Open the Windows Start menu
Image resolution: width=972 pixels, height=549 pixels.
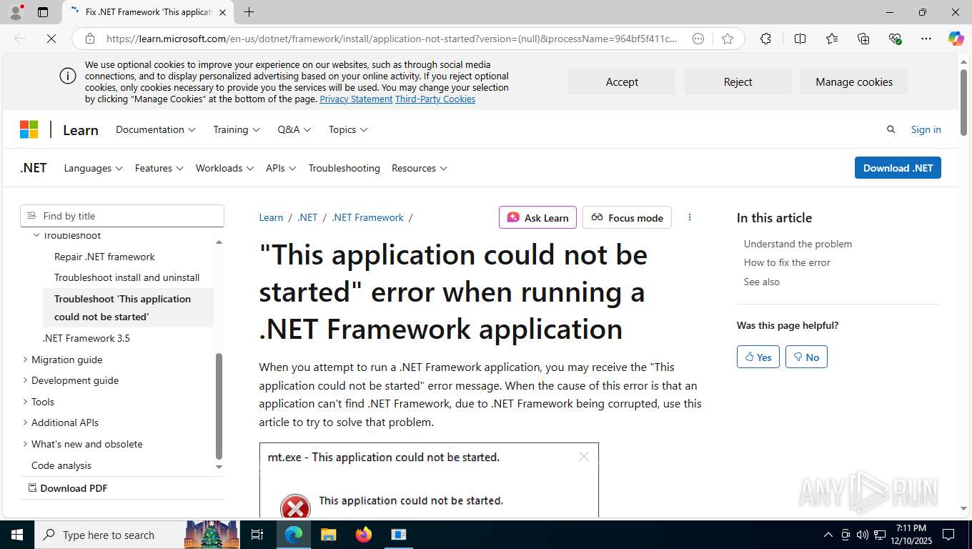(16, 535)
